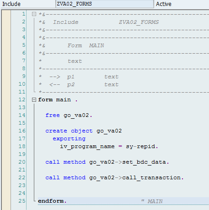Viewport: 209px width, 210px height.
Task: Click the '" MAIN' trailing comment
Action: coord(152,201)
